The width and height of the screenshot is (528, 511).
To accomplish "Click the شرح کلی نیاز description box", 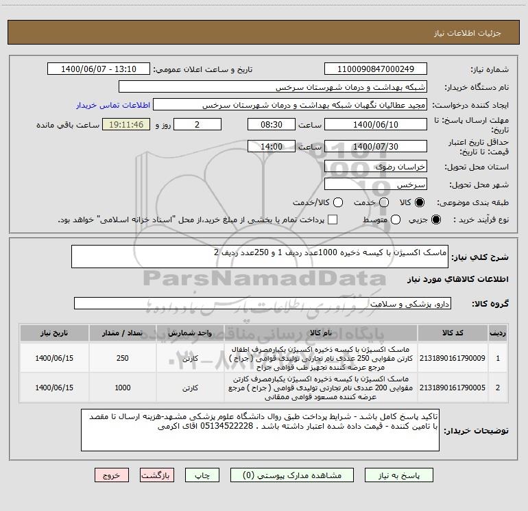I will coord(260,257).
